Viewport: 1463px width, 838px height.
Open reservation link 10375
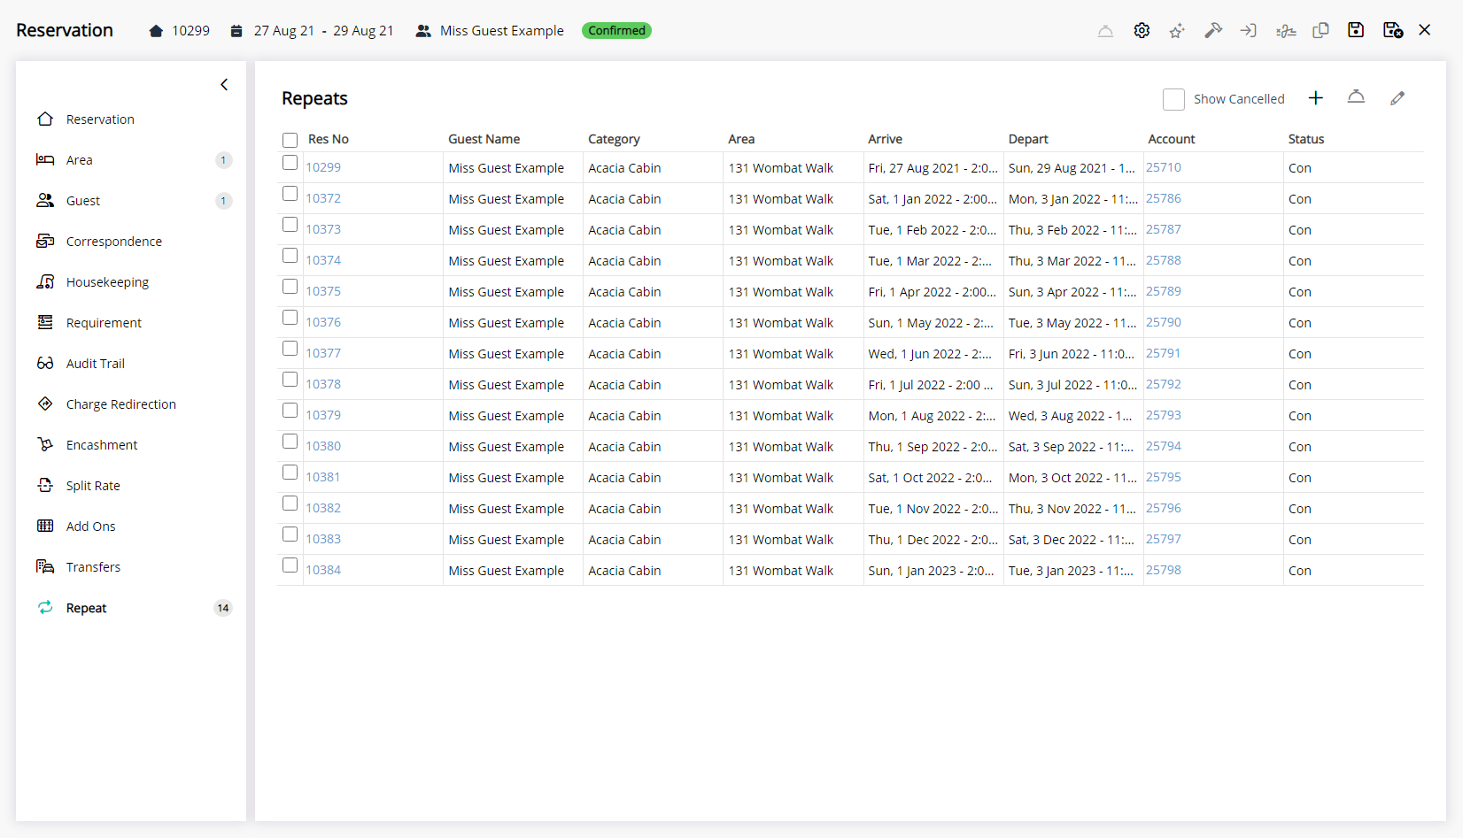(323, 291)
